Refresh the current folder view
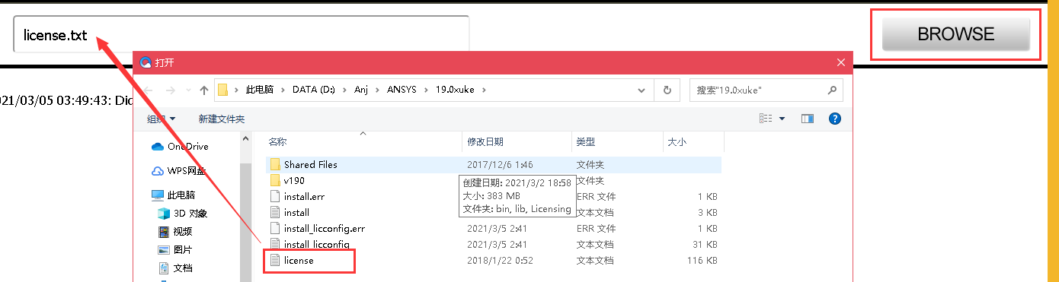 (x=667, y=90)
